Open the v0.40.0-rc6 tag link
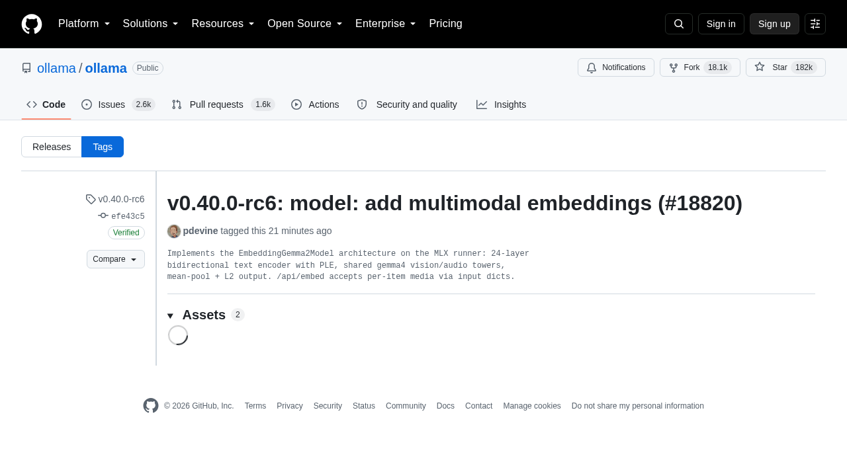 pos(121,199)
